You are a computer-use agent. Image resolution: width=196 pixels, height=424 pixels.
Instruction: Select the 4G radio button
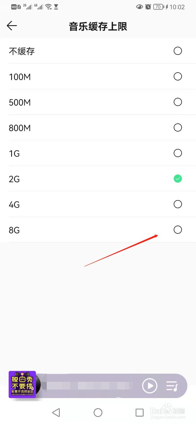(x=178, y=204)
